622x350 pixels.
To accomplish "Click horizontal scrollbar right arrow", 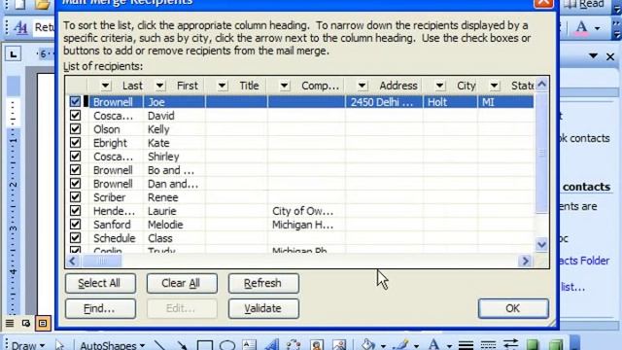I will click(x=525, y=262).
